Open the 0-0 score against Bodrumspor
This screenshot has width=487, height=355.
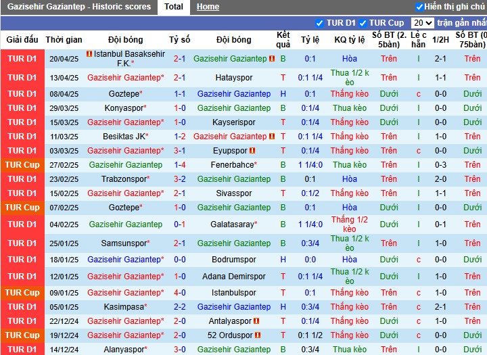(x=179, y=260)
